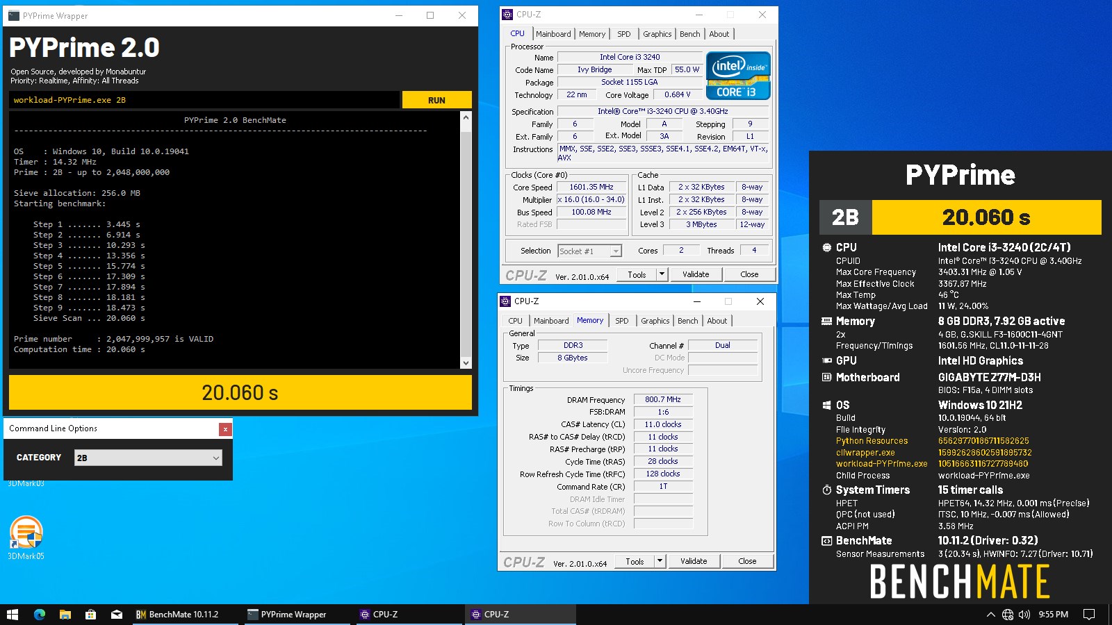Click Close button in upper CPU-Z window
The image size is (1112, 625).
[x=749, y=274]
